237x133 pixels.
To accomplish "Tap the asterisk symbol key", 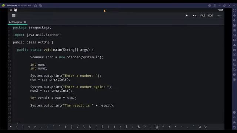I will (175, 126).
